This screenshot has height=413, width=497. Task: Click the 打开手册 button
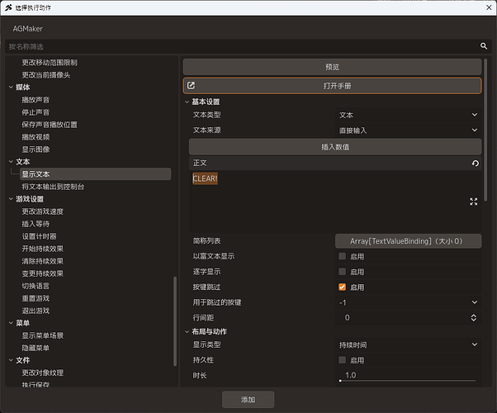(x=332, y=86)
